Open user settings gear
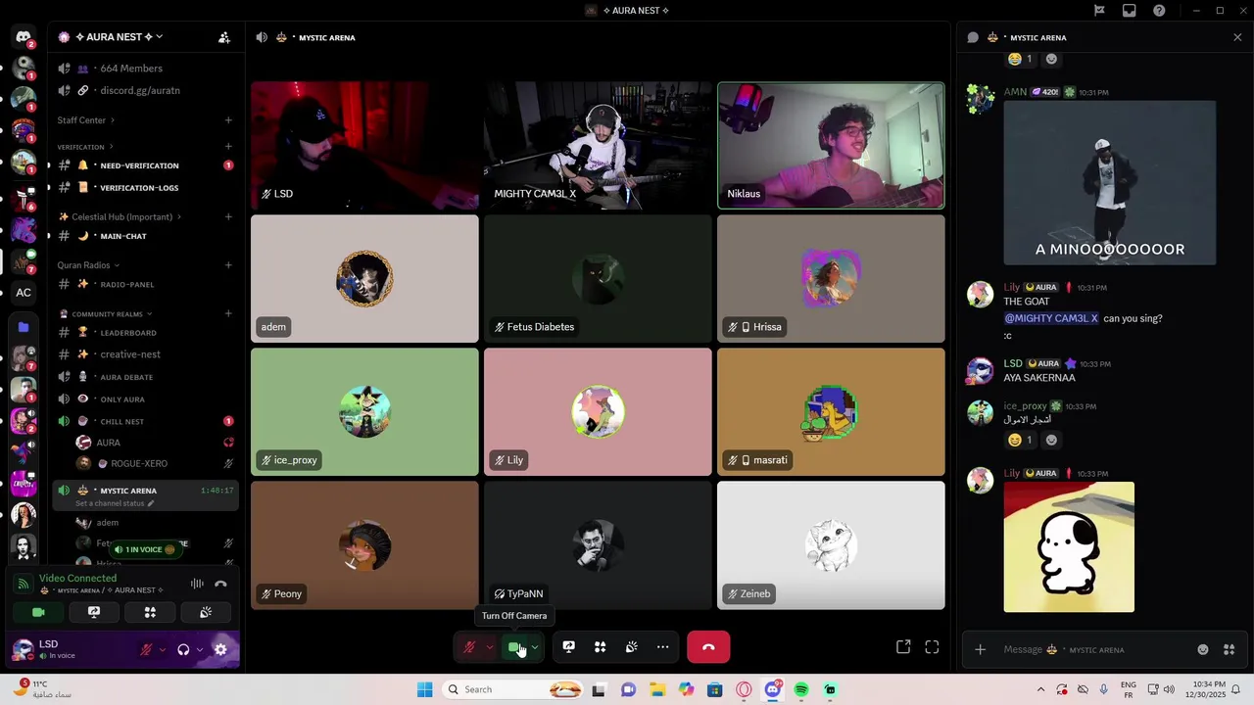 pyautogui.click(x=220, y=649)
